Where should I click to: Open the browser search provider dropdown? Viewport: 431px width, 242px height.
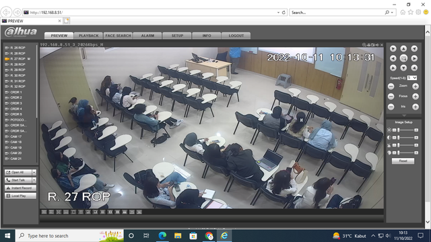point(392,13)
